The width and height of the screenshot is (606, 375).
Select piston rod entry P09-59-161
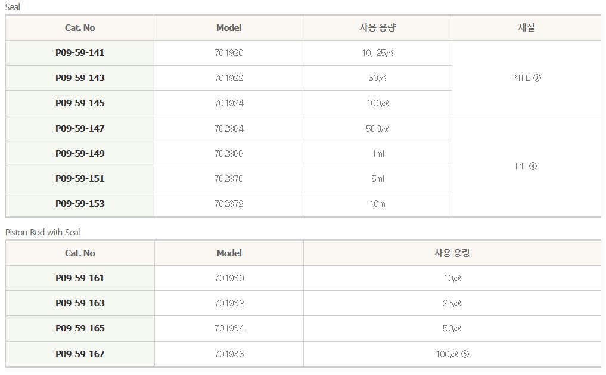click(x=80, y=278)
